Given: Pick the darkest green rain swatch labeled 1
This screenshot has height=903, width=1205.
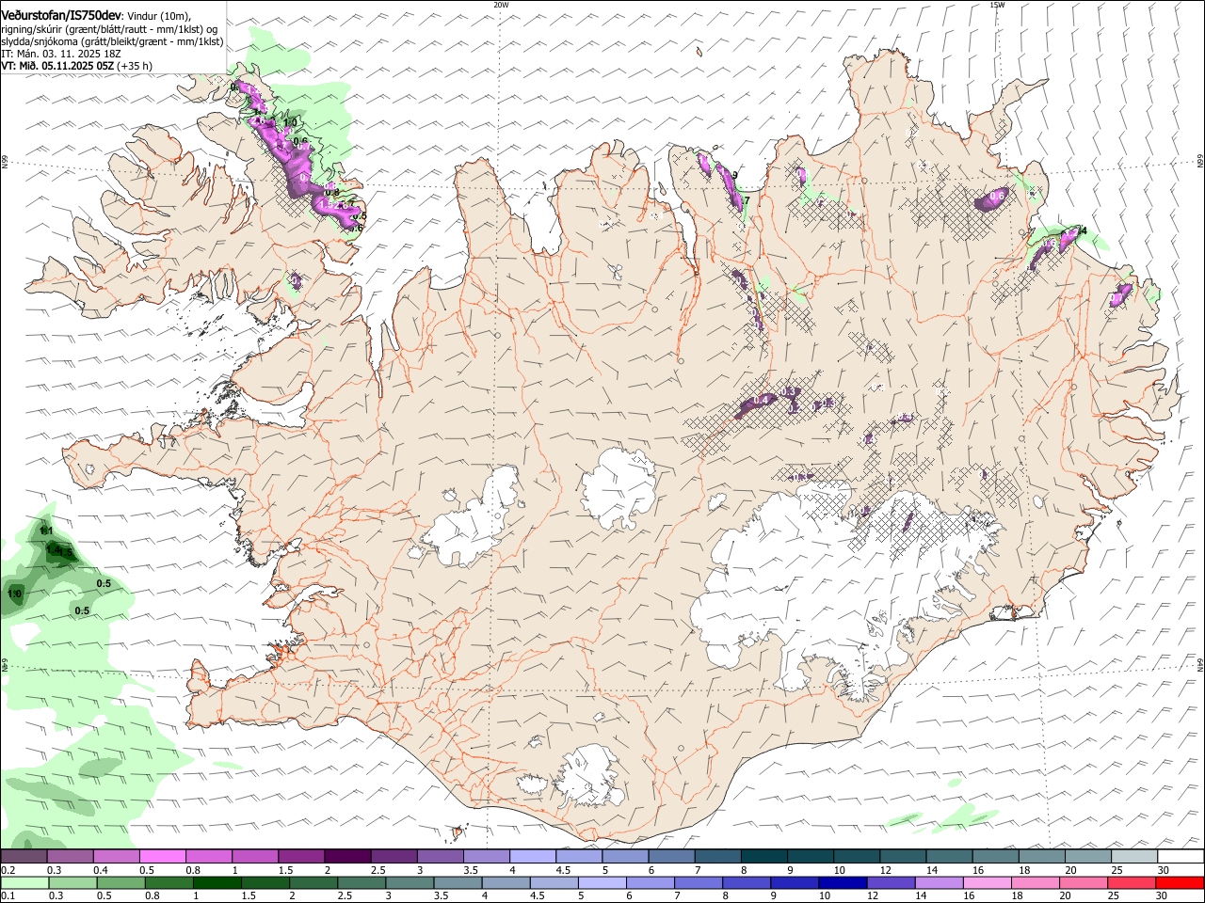Looking at the screenshot, I should 217,883.
